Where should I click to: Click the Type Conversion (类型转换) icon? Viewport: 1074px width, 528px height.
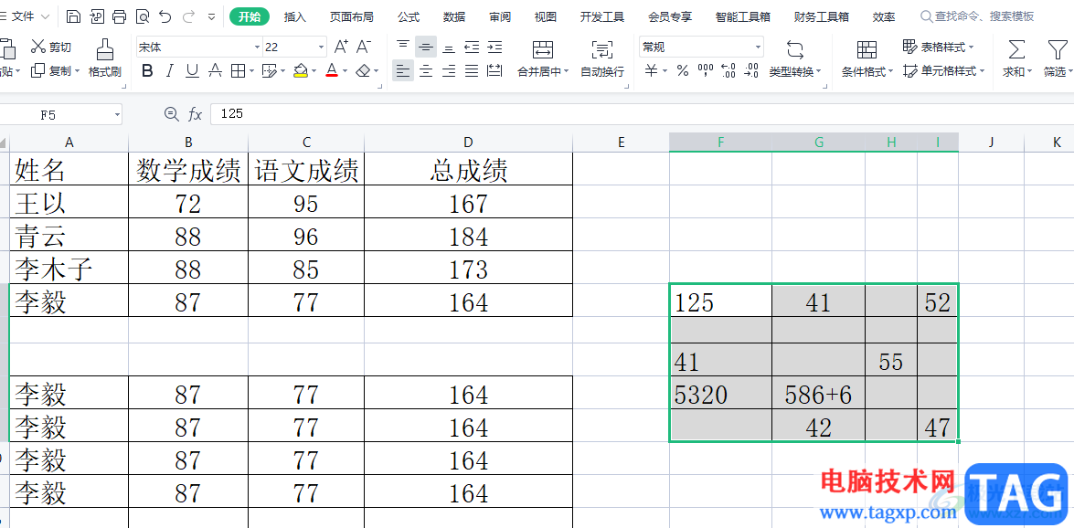point(795,49)
